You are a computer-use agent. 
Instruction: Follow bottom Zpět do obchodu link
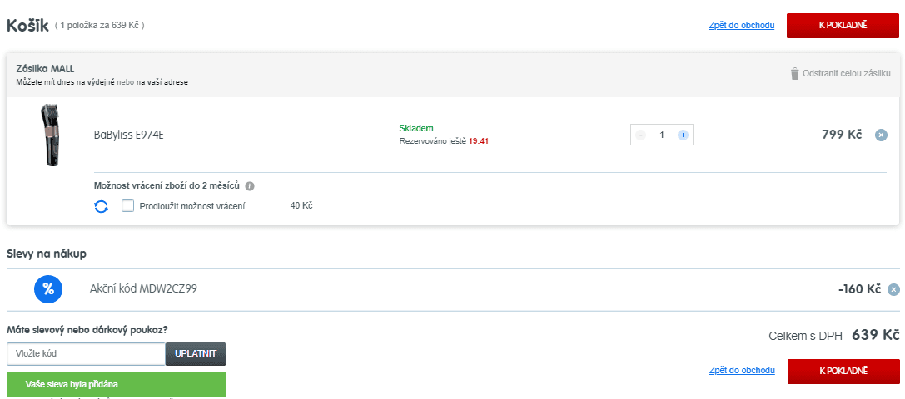742,370
